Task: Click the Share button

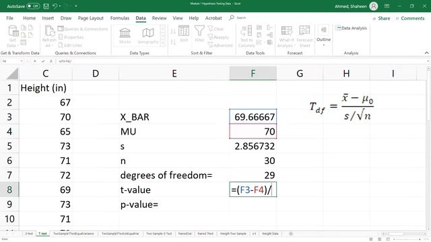Action: [x=382, y=18]
